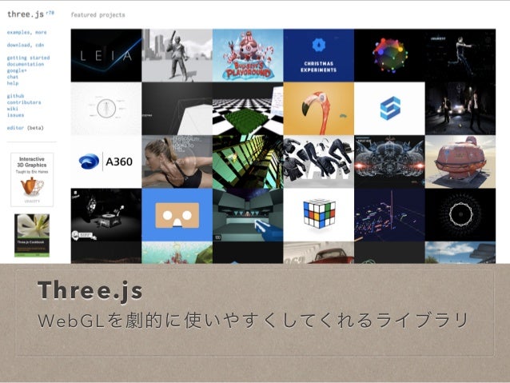Open the dark blue neon lines thumbnail
The width and height of the screenshot is (510, 383).
click(389, 215)
